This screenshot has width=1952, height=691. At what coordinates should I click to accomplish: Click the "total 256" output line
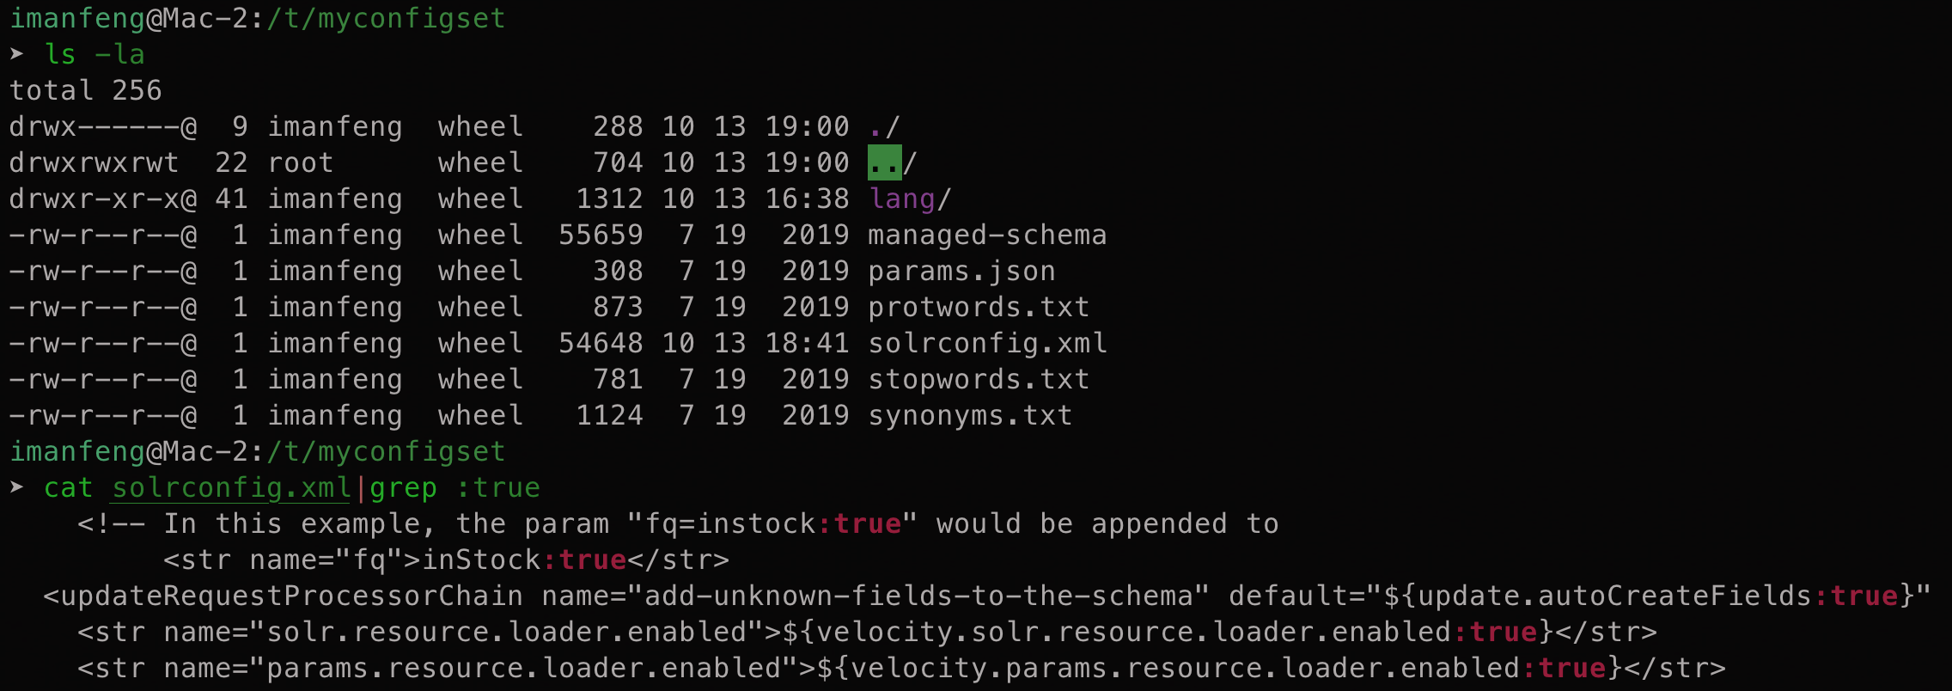pos(85,90)
